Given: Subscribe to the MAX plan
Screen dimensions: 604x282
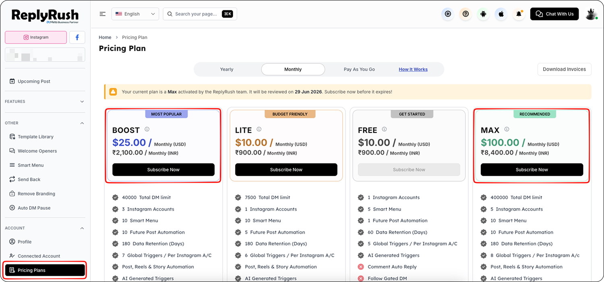Looking at the screenshot, I should (532, 170).
